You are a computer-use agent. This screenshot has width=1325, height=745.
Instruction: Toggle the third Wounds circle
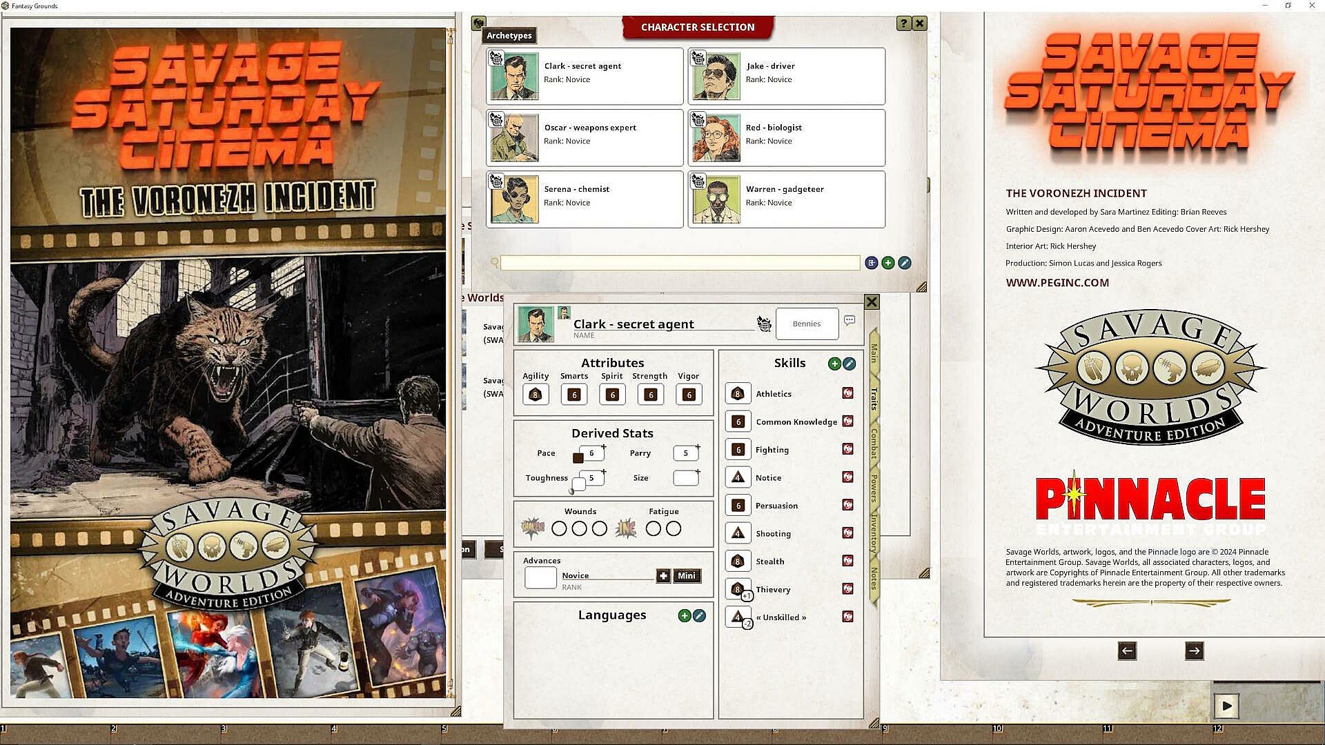(600, 529)
